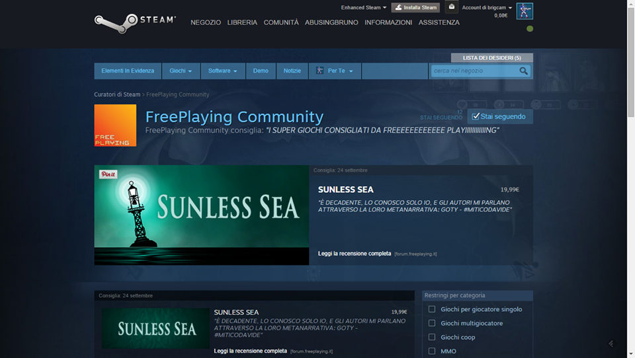
Task: Open the Software dropdown
Action: pyautogui.click(x=222, y=71)
